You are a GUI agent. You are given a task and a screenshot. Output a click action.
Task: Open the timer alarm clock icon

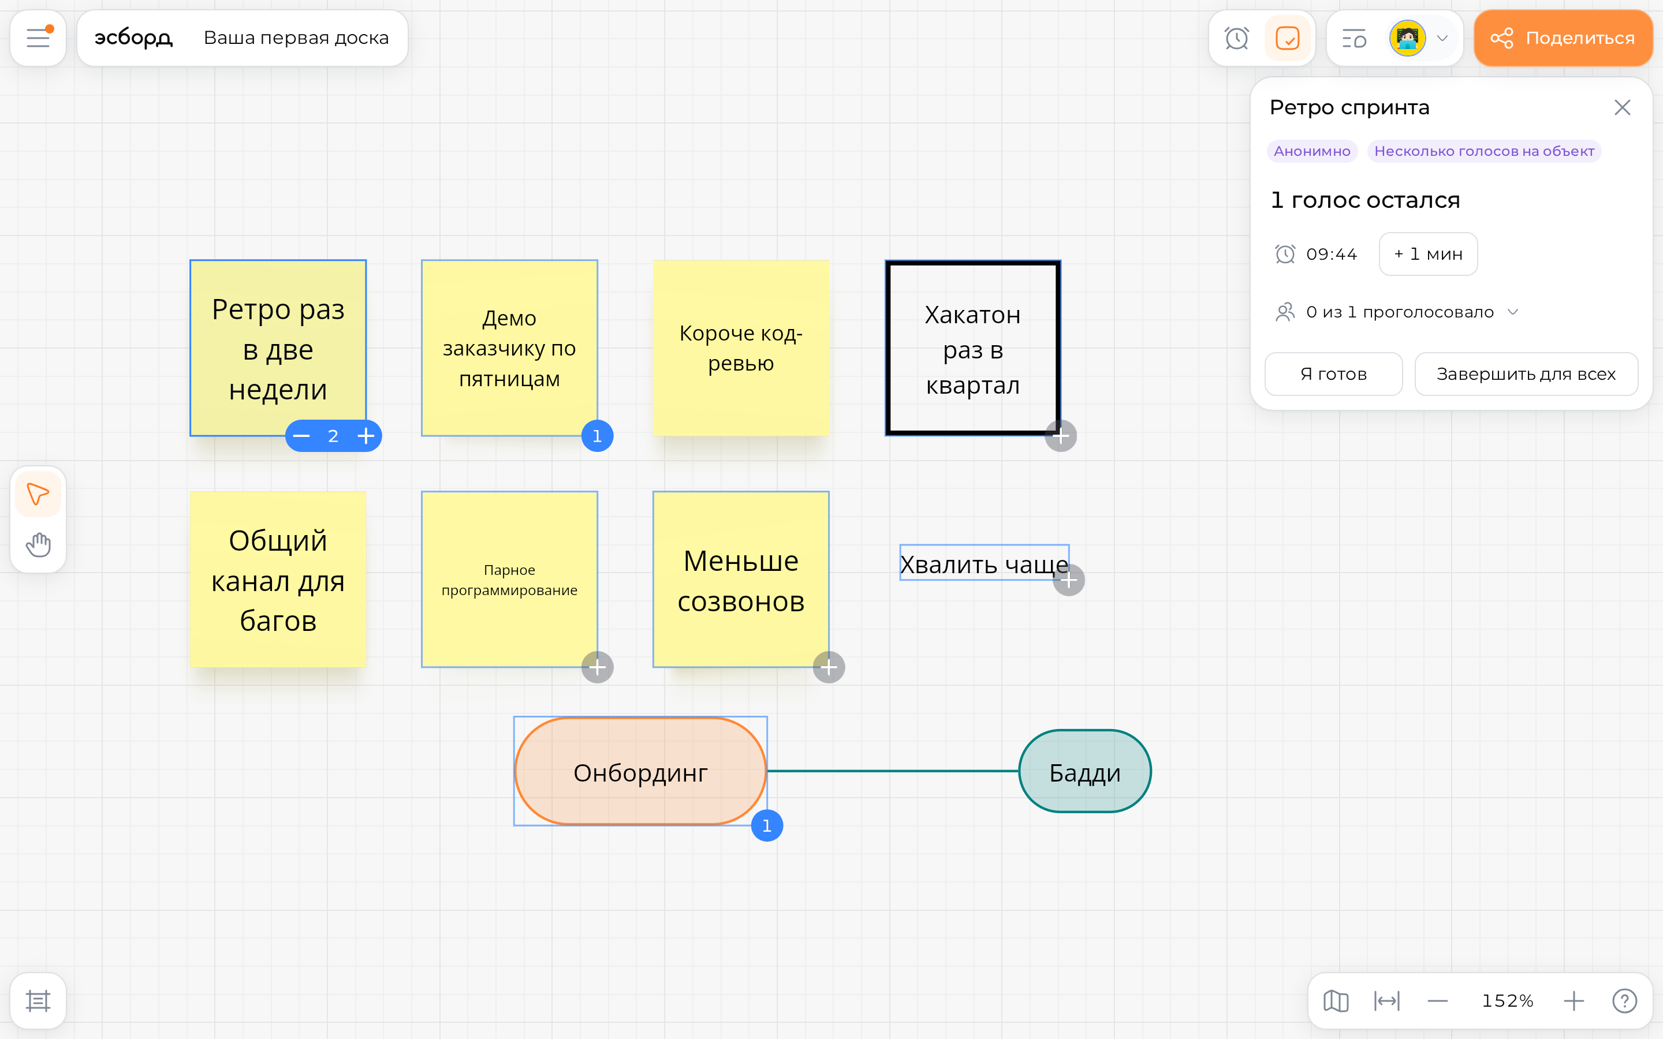[1236, 38]
